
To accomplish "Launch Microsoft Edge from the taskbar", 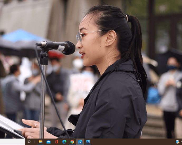I will [x=64, y=142].
